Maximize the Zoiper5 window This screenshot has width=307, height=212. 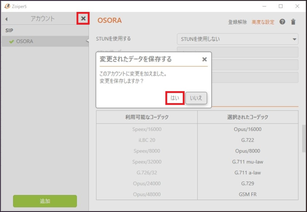pyautogui.click(x=281, y=6)
